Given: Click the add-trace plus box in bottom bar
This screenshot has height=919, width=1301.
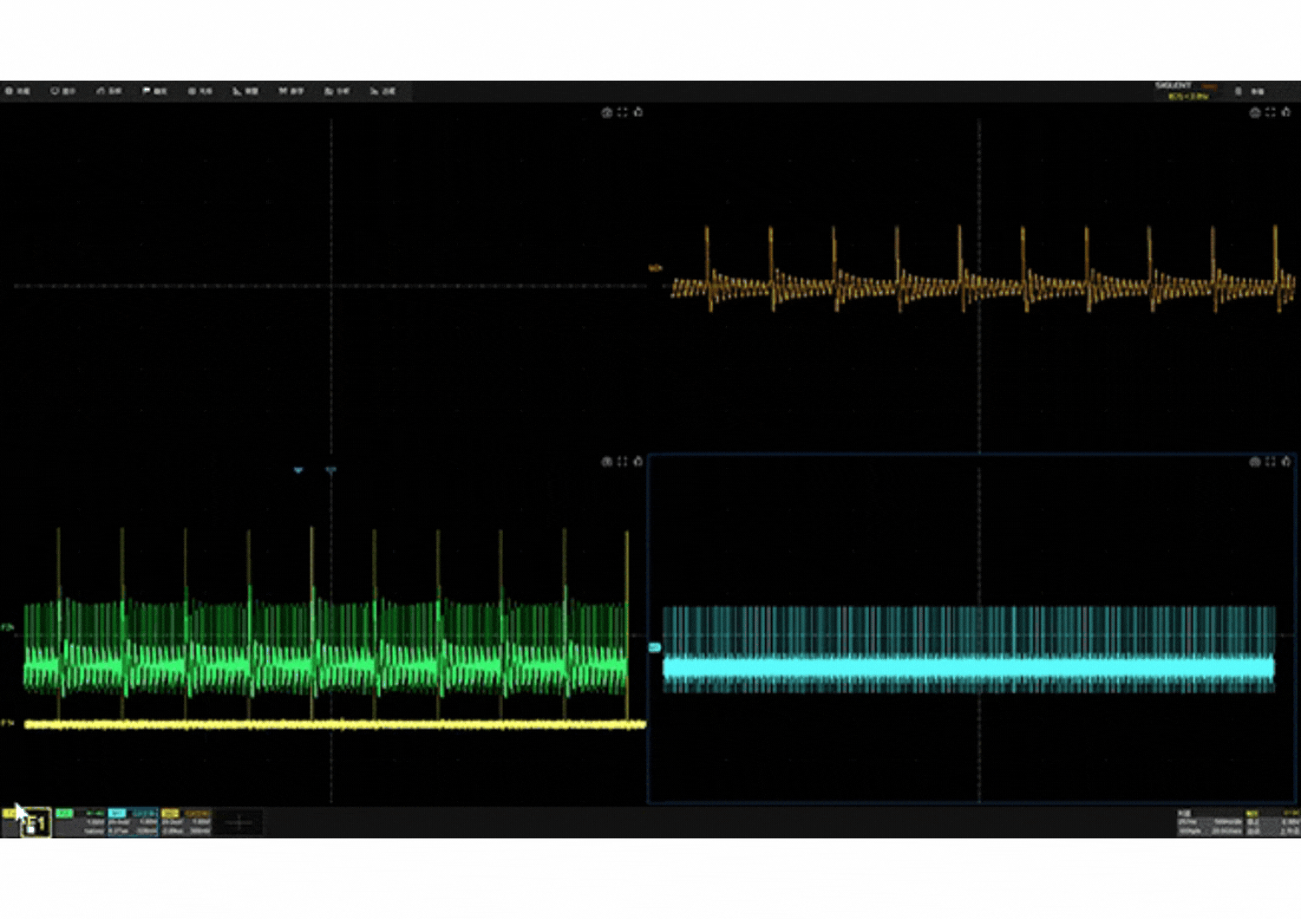Looking at the screenshot, I should [239, 823].
